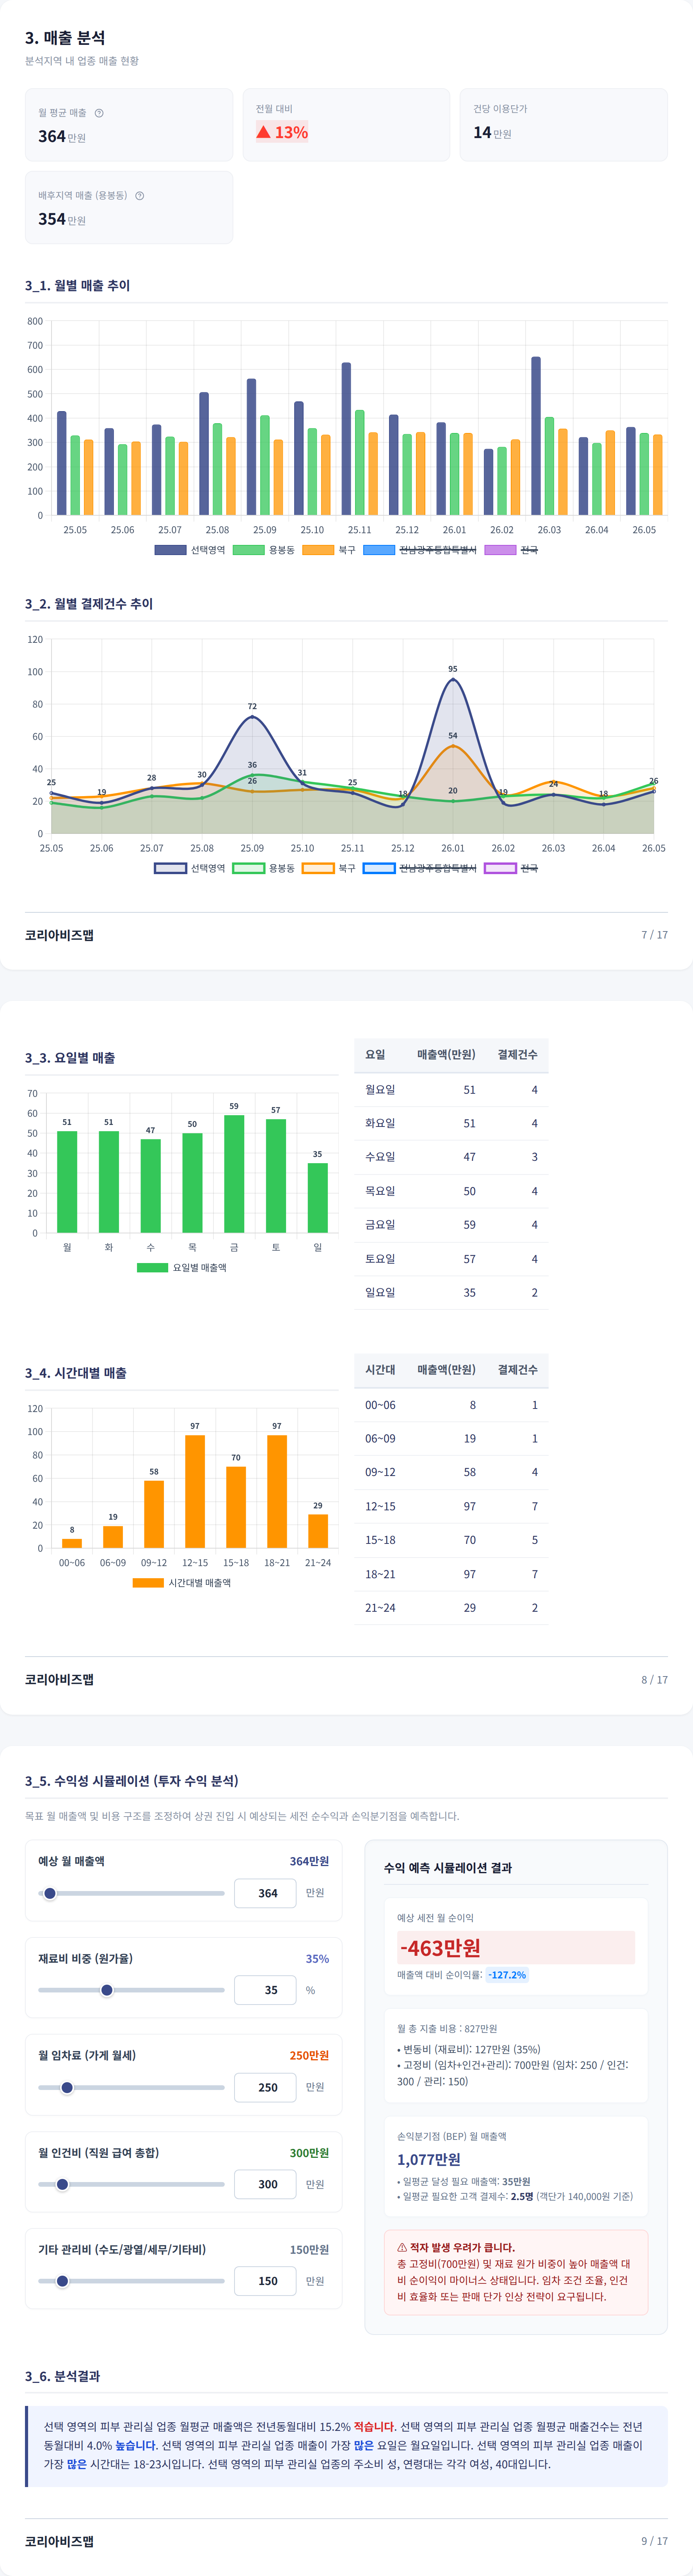The width and height of the screenshot is (693, 2576).
Task: Toggle 북구 legend in 월별 결제건수 추이 chart
Action: (329, 868)
